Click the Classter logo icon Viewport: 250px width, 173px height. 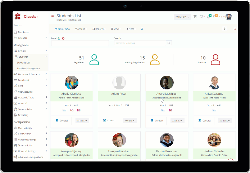pos(18,16)
